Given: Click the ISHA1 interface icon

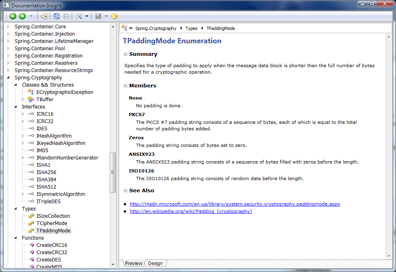Looking at the screenshot, I should tap(31, 165).
